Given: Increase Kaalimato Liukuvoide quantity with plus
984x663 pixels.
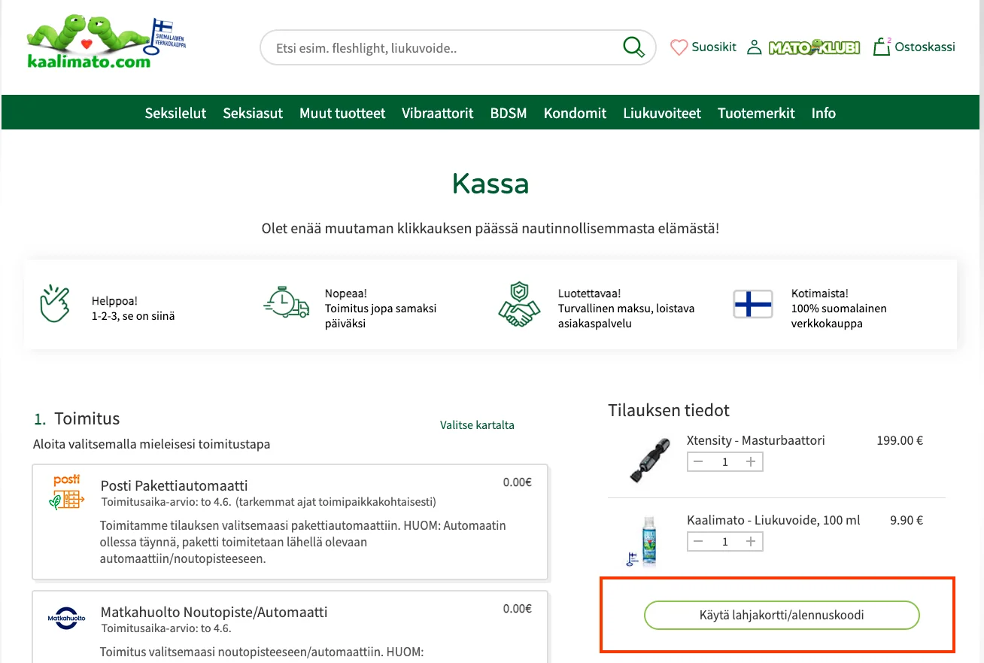Looking at the screenshot, I should [x=750, y=542].
